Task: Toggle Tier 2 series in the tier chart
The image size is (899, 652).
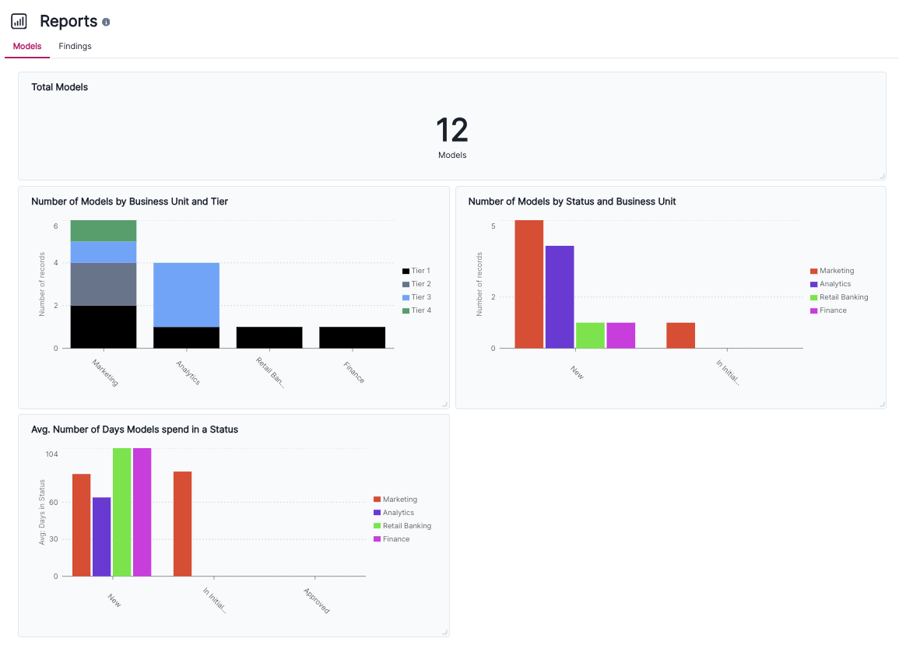Action: [406, 283]
